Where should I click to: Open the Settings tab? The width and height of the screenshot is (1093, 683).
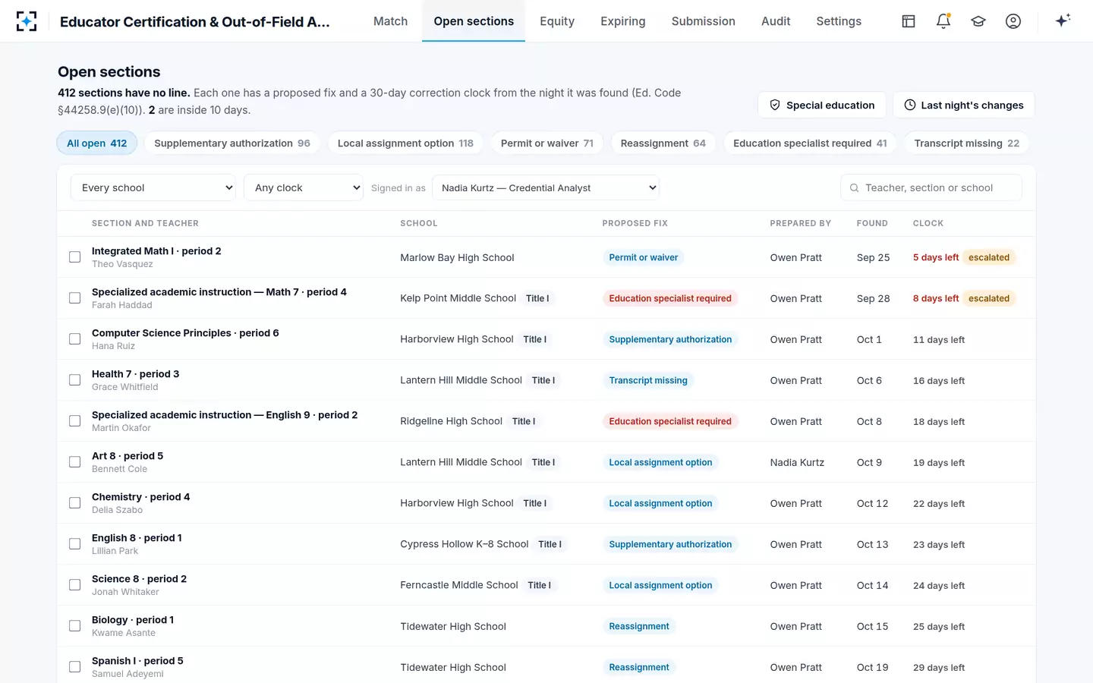click(839, 21)
